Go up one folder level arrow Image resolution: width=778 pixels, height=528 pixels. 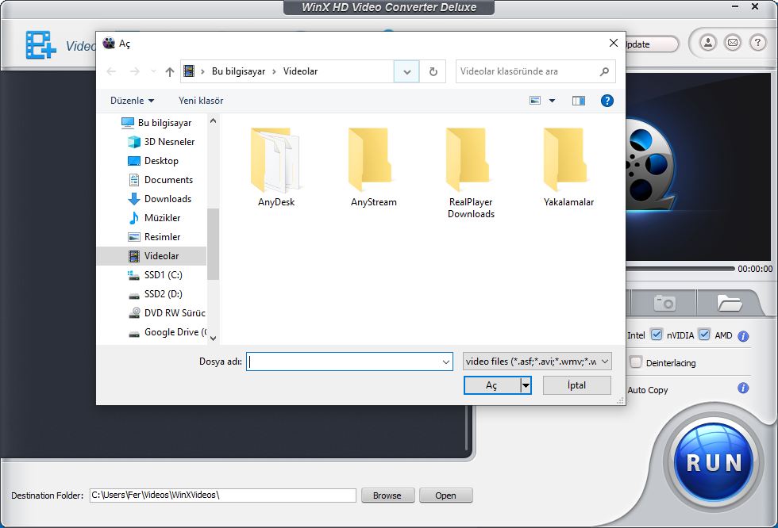pos(170,72)
